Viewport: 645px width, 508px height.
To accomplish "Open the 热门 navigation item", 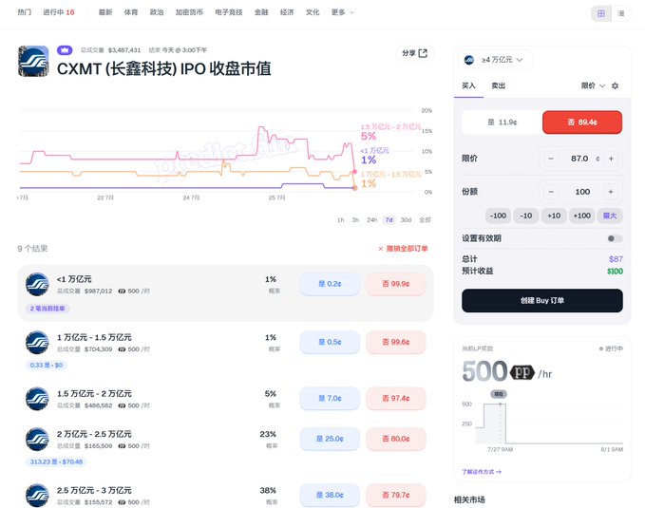I will click(x=25, y=12).
